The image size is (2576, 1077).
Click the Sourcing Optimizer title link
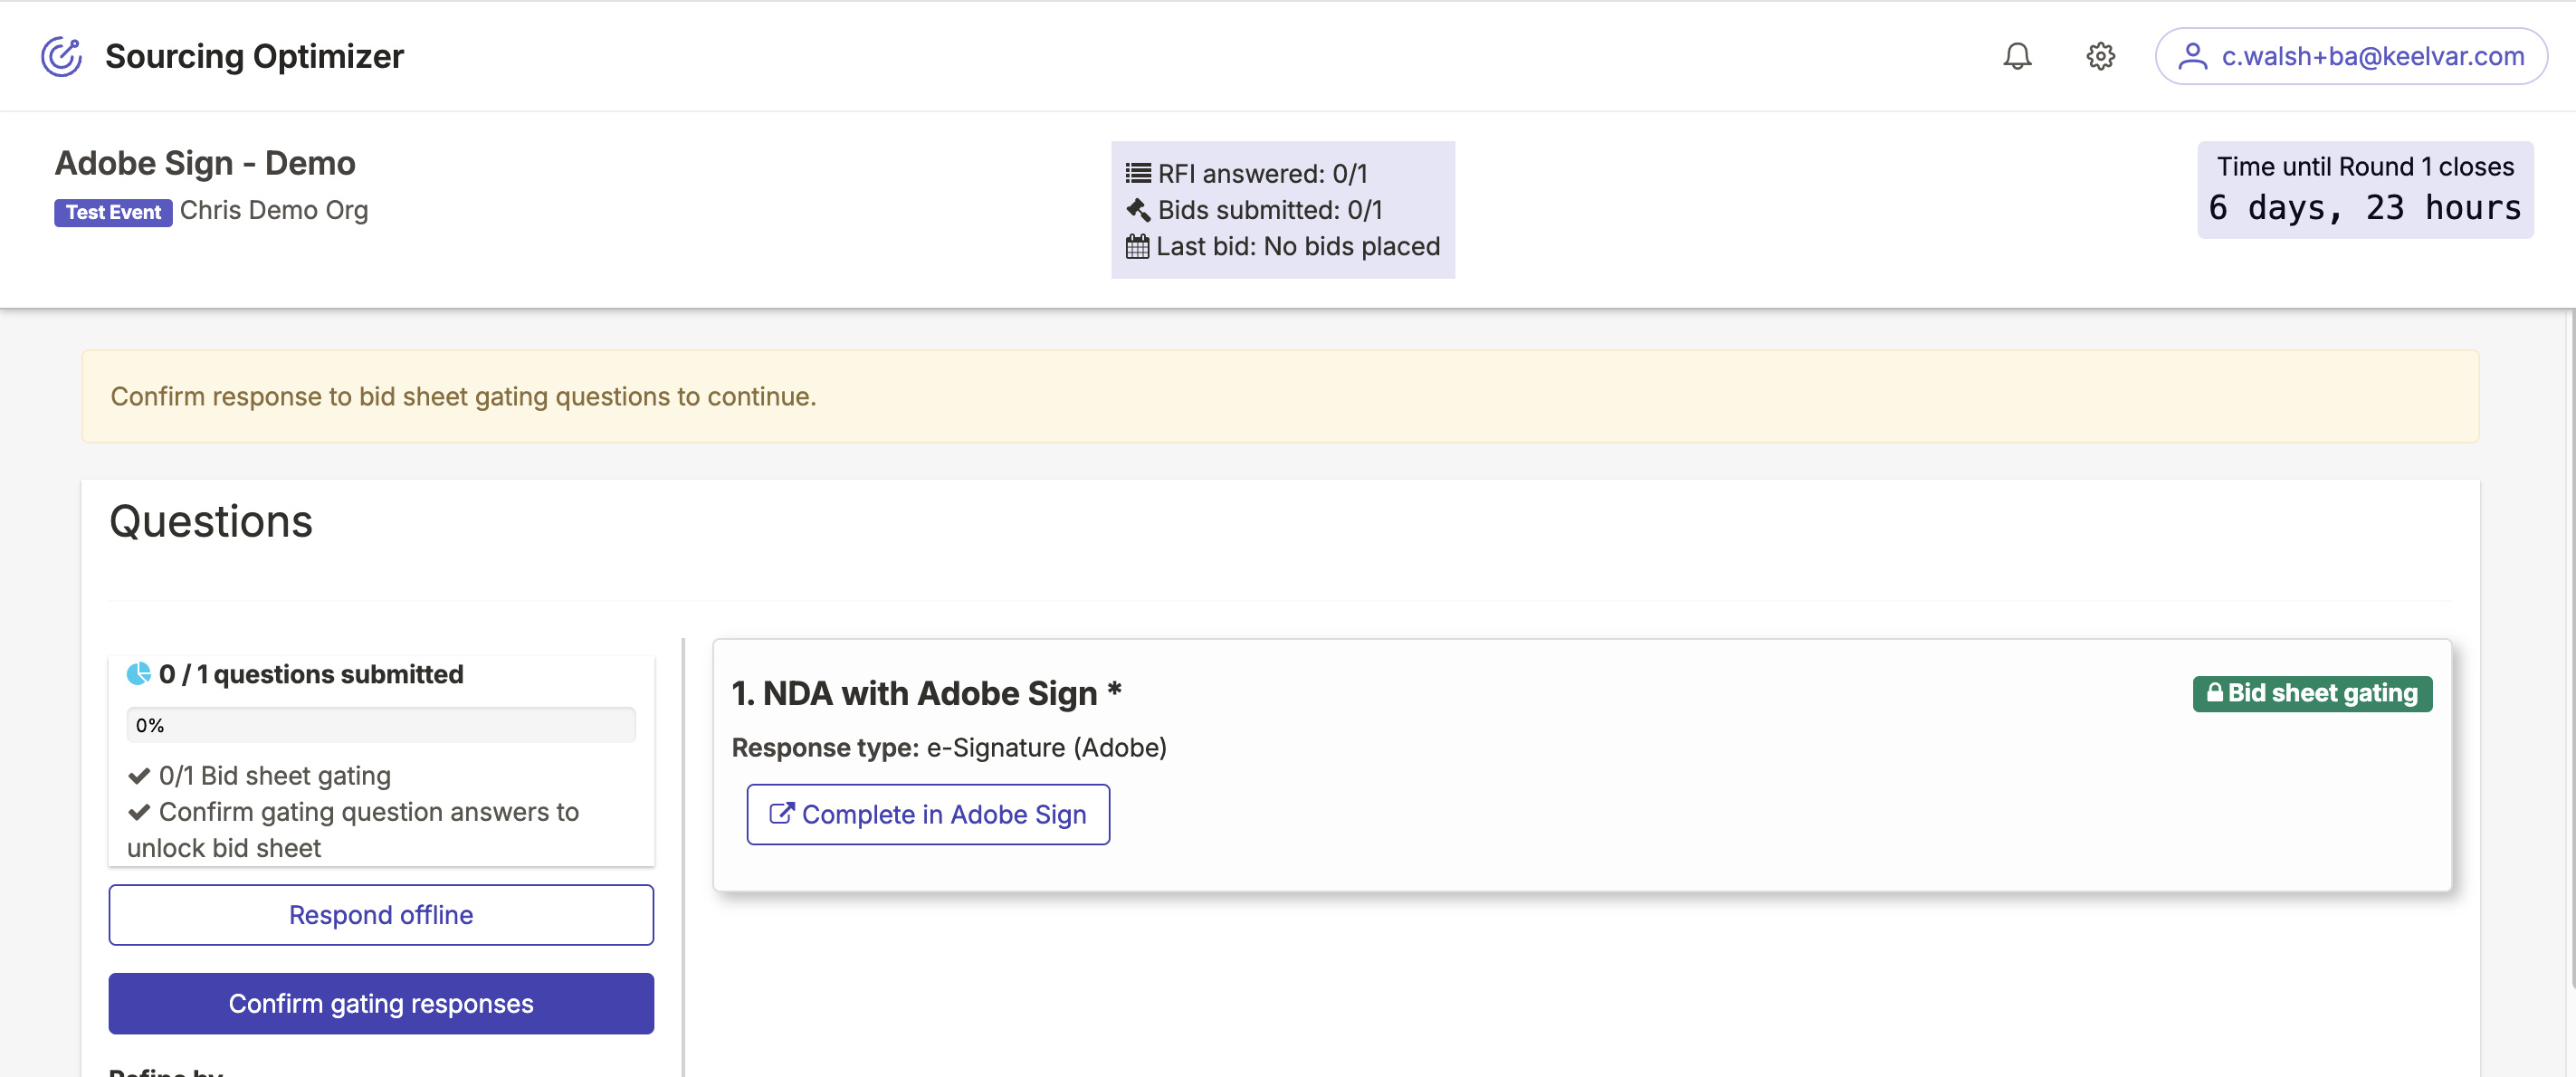tap(254, 56)
